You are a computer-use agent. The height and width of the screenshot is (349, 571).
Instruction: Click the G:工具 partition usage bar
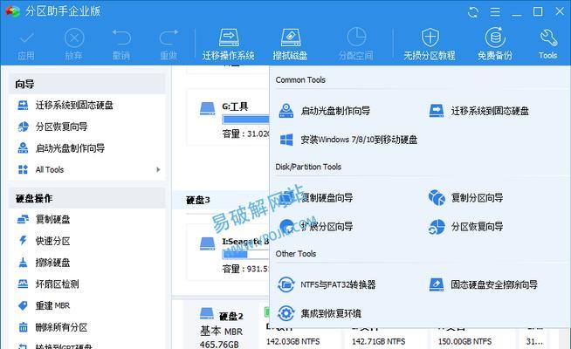(x=246, y=119)
